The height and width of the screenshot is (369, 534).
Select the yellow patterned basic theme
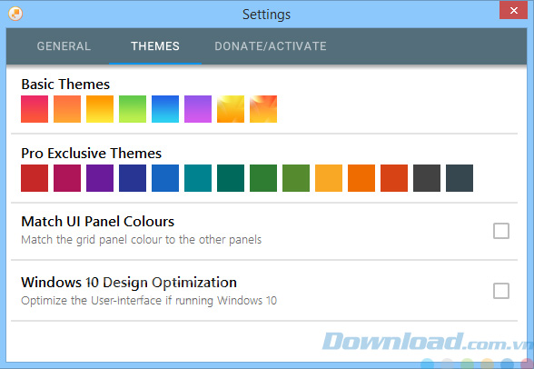(x=231, y=109)
